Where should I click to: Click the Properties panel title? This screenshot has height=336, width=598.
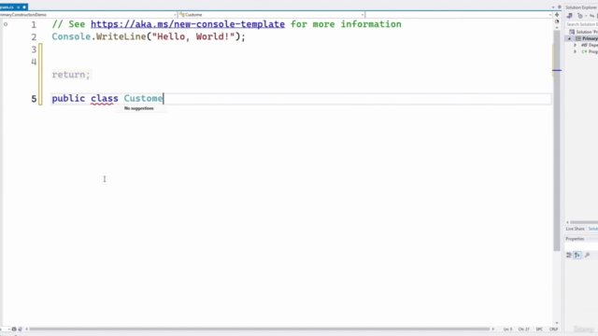575,239
